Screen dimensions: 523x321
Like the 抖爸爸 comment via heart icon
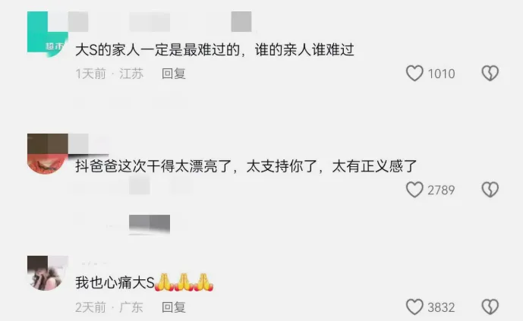(414, 190)
